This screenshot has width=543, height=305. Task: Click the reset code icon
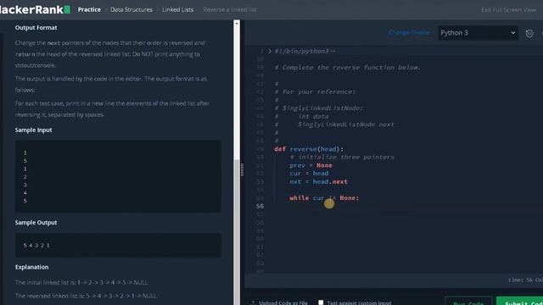[529, 34]
